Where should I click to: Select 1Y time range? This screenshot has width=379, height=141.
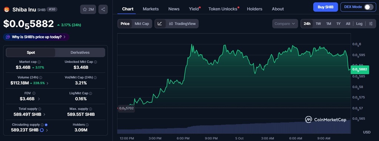338,24
